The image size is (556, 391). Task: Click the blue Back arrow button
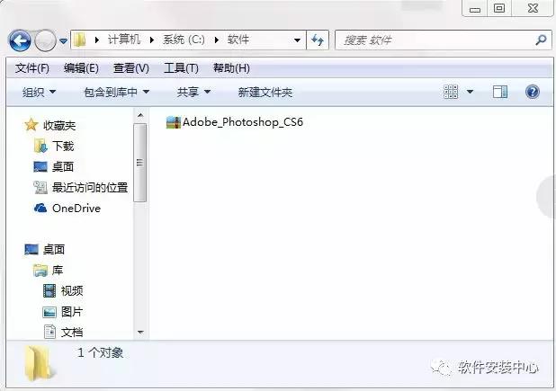coord(20,40)
